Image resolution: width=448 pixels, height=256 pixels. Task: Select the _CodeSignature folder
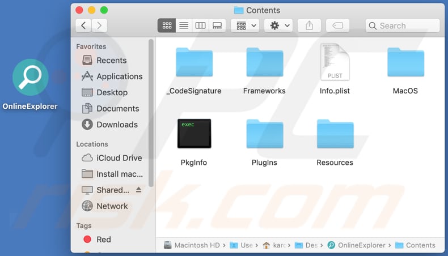click(x=195, y=62)
